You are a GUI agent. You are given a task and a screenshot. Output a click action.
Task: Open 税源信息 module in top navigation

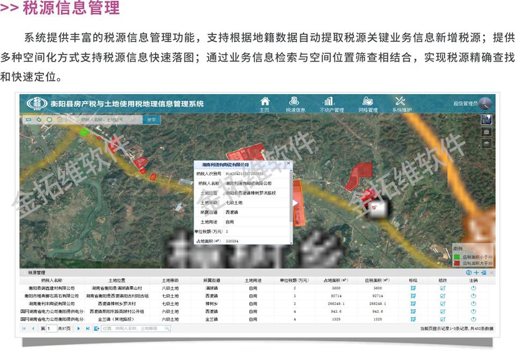coord(295,103)
